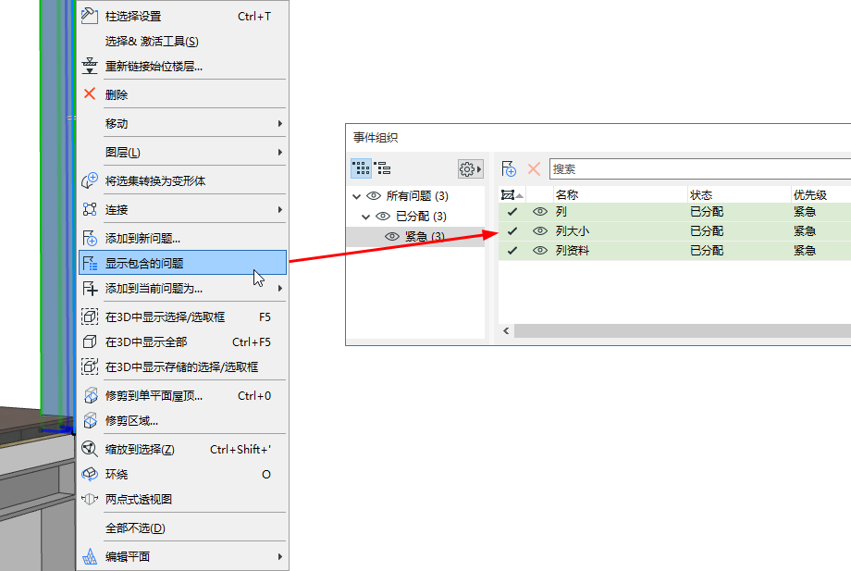Click 修剪到单平面屋顶... icon
This screenshot has width=851, height=571.
pyautogui.click(x=91, y=395)
